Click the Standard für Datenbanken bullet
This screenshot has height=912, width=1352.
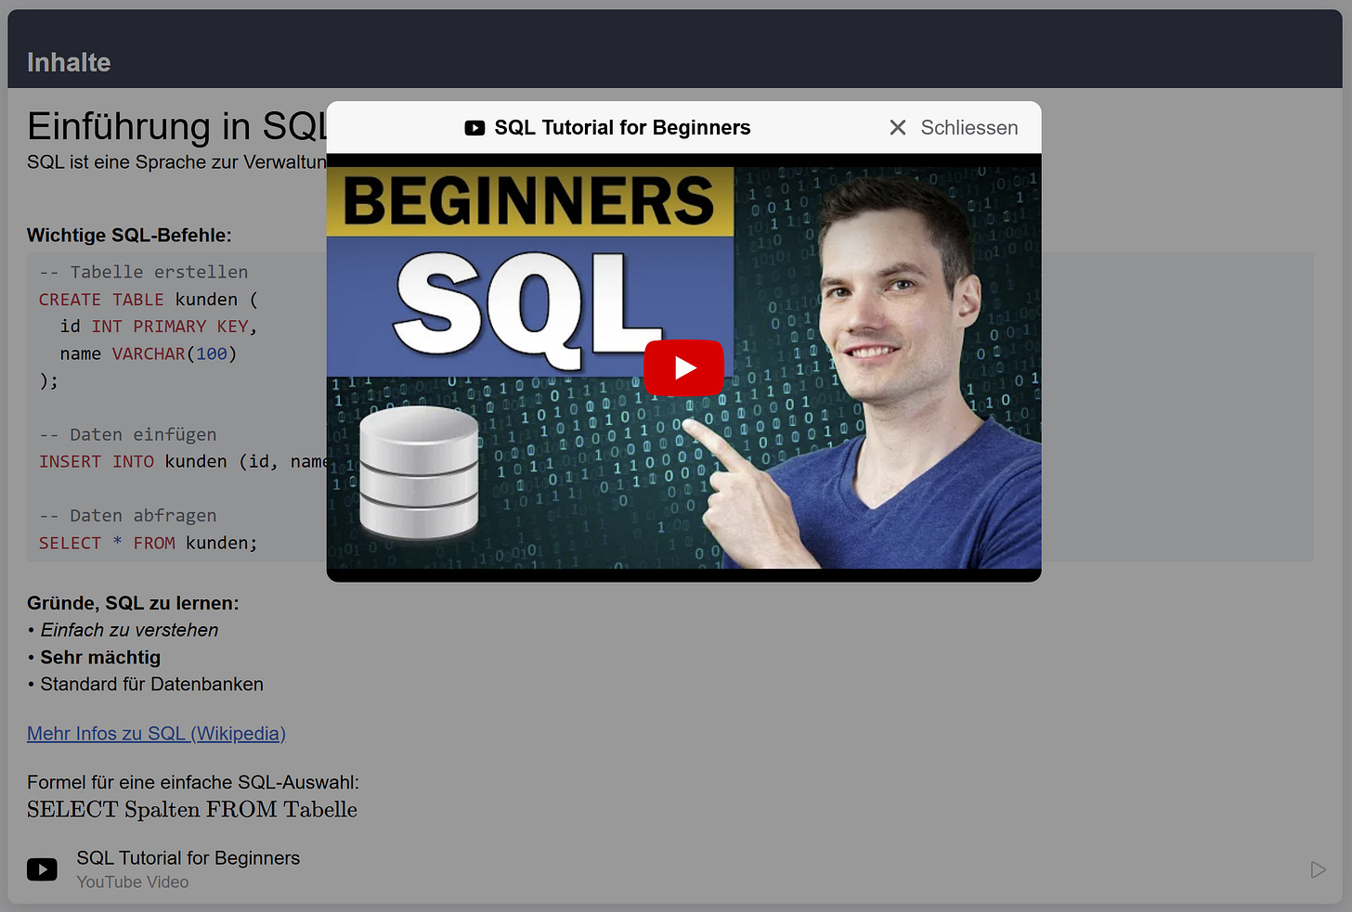(151, 684)
